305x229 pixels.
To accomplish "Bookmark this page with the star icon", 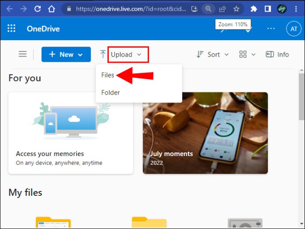I will [x=236, y=9].
